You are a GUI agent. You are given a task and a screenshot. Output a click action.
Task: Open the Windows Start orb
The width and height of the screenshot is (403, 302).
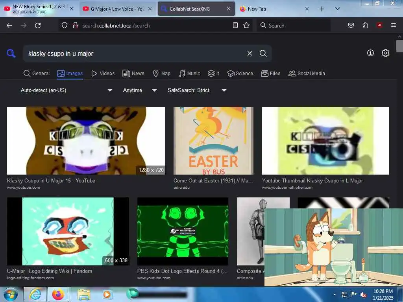(x=10, y=294)
